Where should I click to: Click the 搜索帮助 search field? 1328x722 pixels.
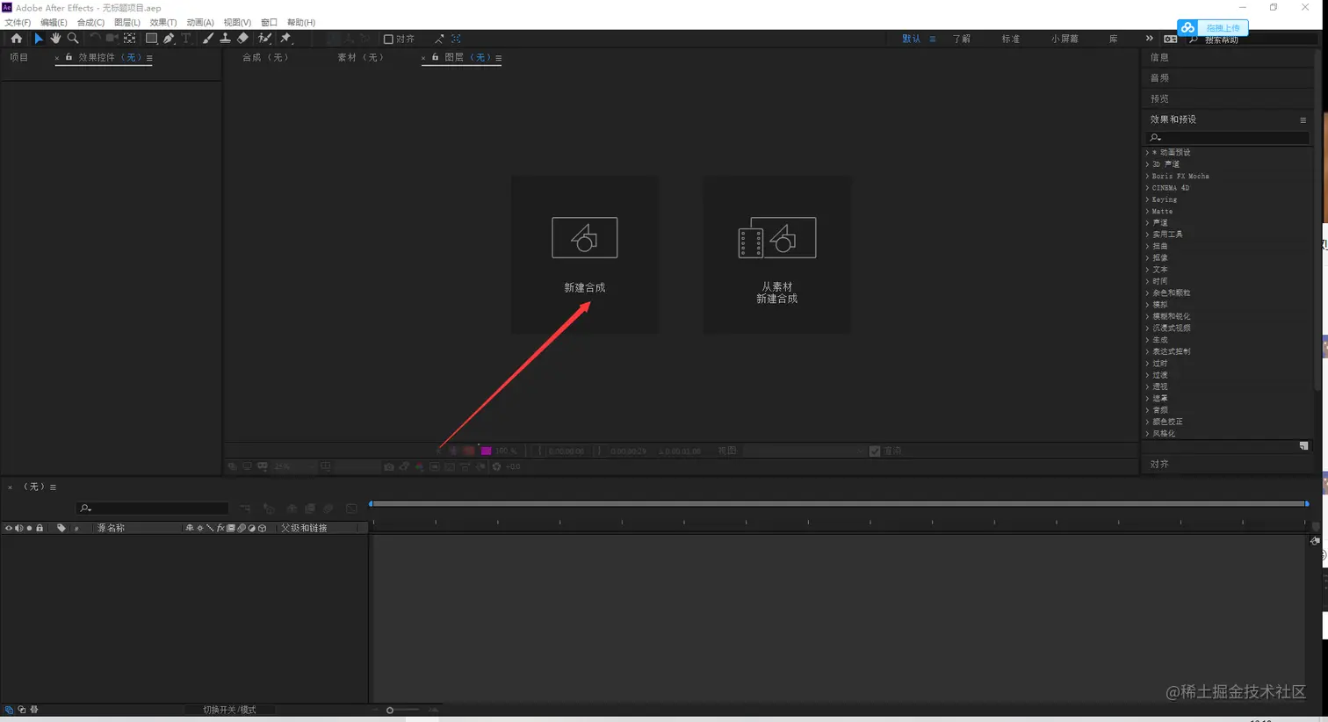(x=1252, y=40)
